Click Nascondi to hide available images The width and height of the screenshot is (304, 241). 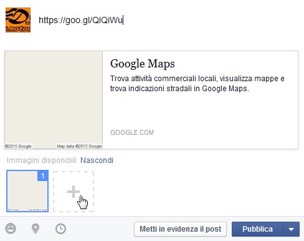[x=97, y=160]
